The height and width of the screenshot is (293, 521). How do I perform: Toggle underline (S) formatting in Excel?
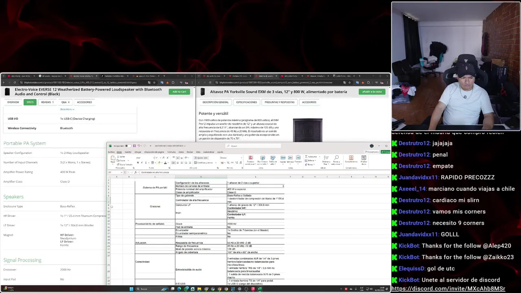(146, 163)
